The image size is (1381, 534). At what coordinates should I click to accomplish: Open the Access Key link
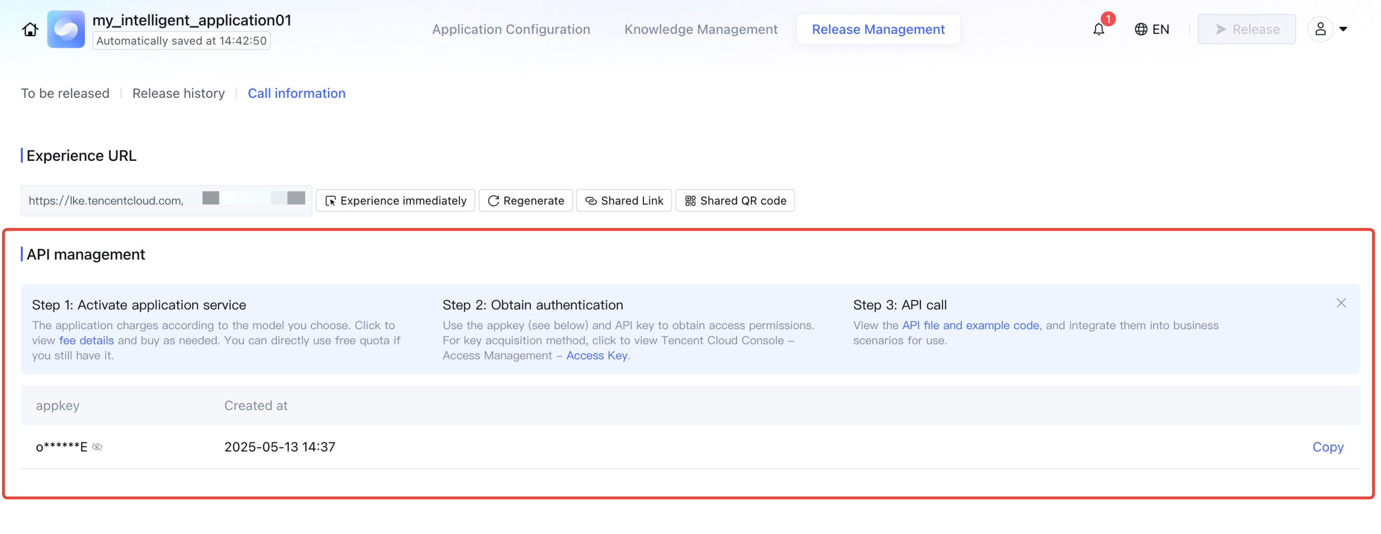pos(596,355)
